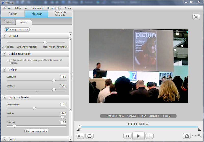Click the checkmark icon on Corregir con un clic
The image size is (204, 142).
(x=7, y=29)
